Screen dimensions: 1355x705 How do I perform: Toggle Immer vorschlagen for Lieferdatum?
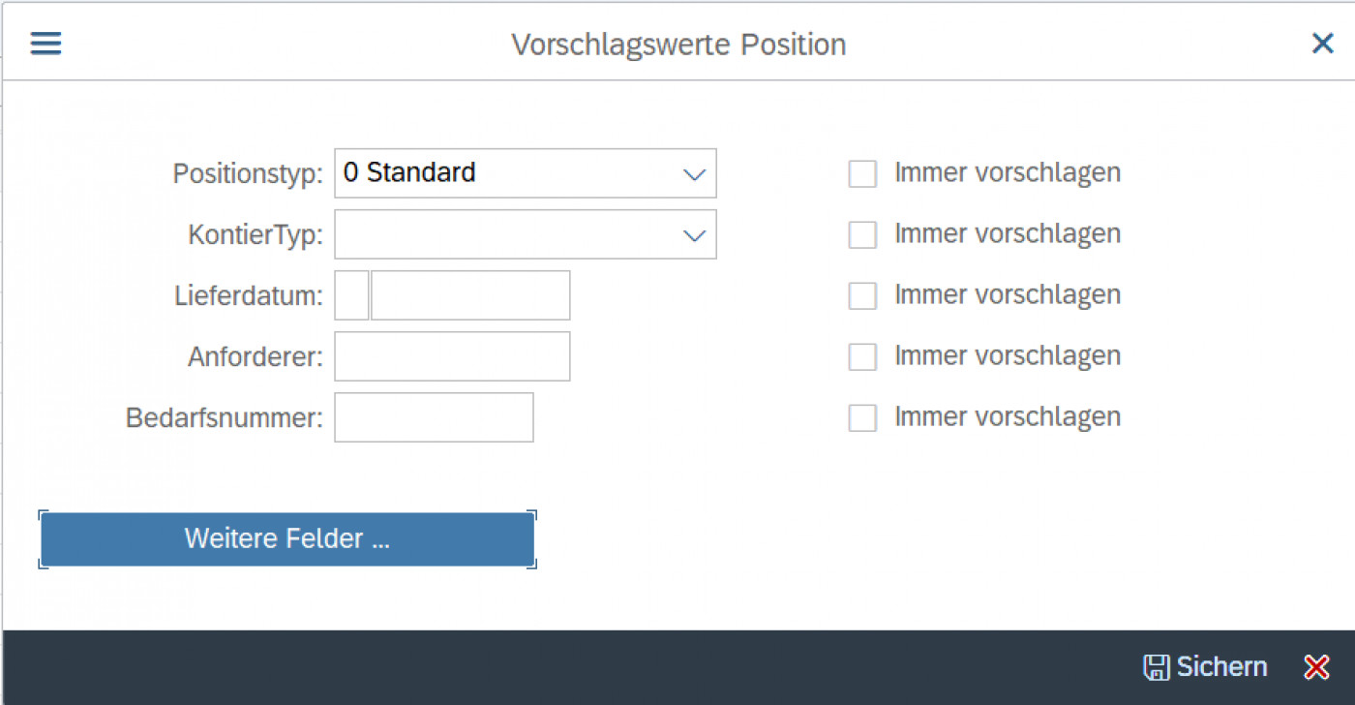tap(861, 295)
